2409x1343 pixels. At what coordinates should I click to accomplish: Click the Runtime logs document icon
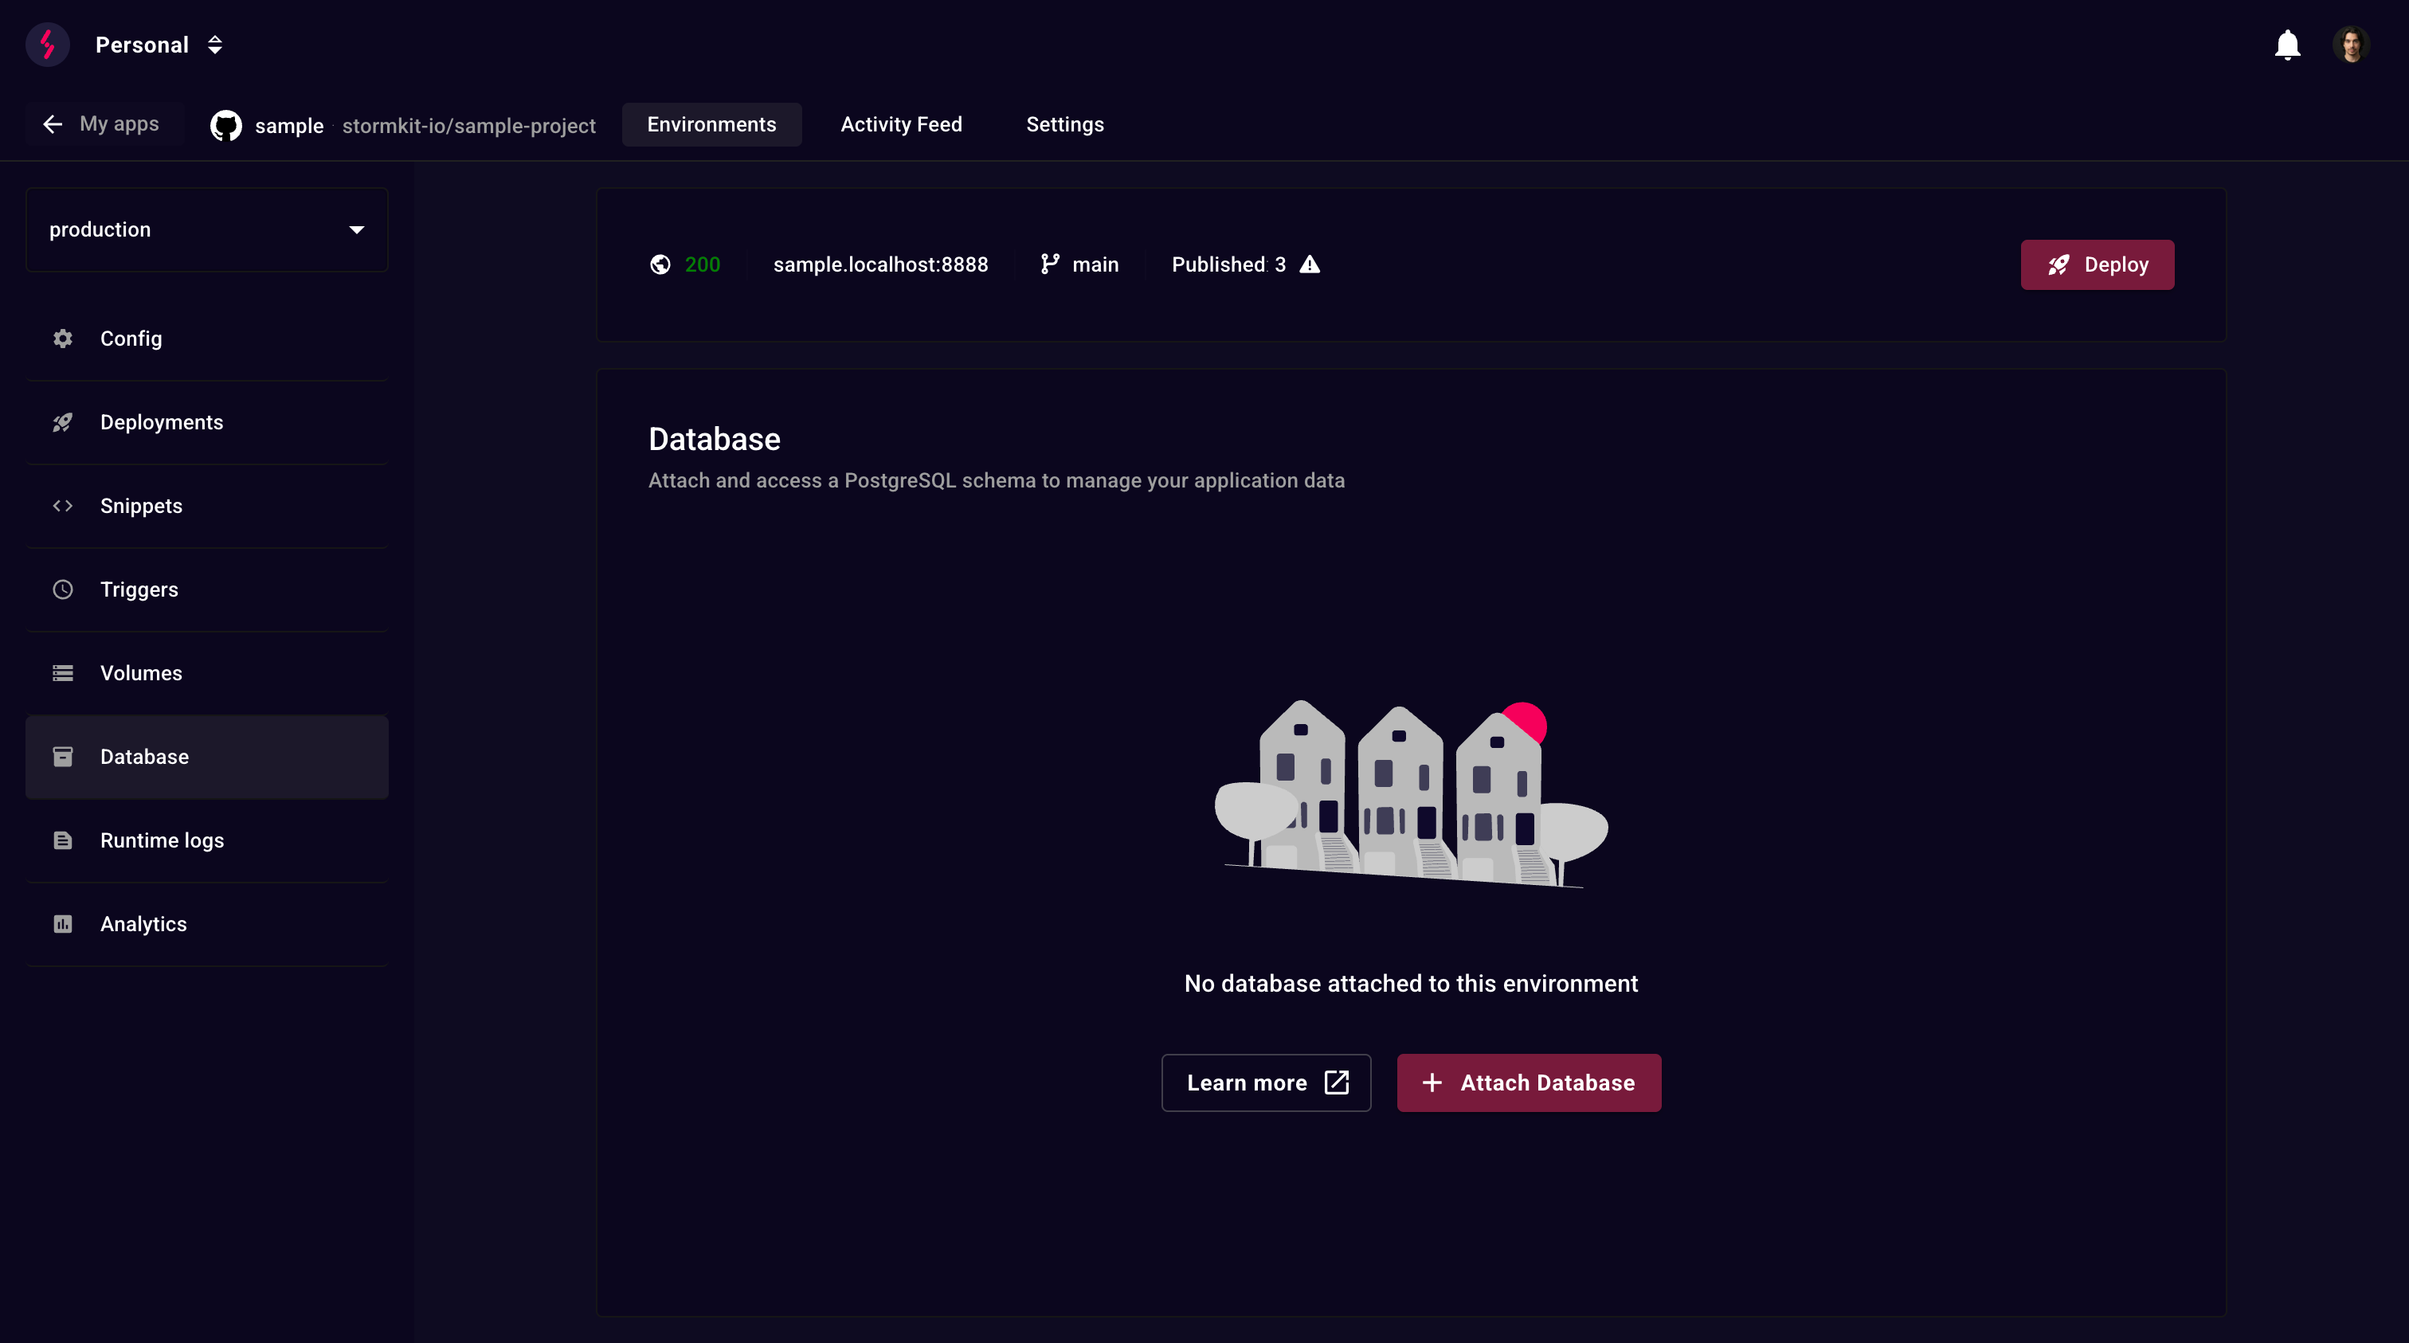(63, 840)
